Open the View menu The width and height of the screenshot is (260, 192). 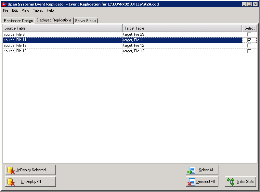(x=25, y=10)
